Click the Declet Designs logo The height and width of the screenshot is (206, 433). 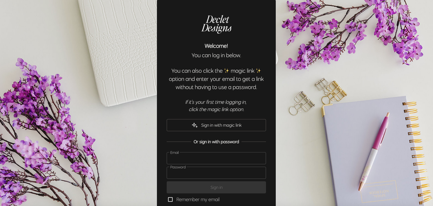[216, 24]
